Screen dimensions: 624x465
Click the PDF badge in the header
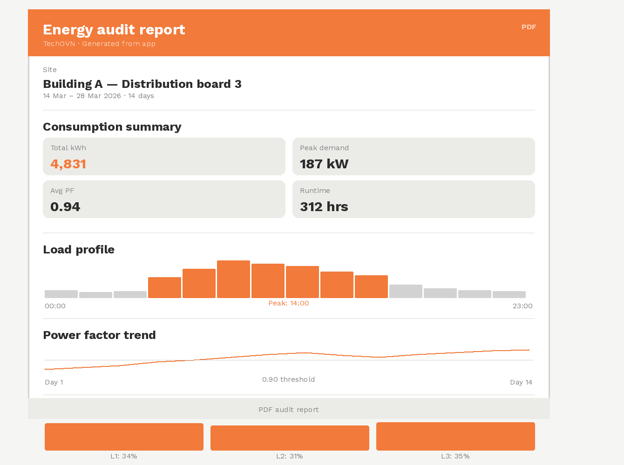[529, 27]
